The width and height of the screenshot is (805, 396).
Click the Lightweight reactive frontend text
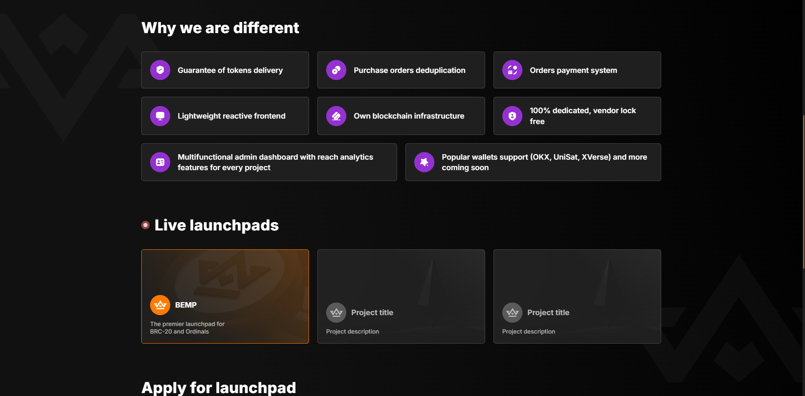coord(231,116)
